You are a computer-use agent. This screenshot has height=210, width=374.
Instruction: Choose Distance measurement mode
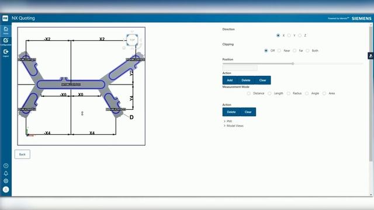pos(249,93)
